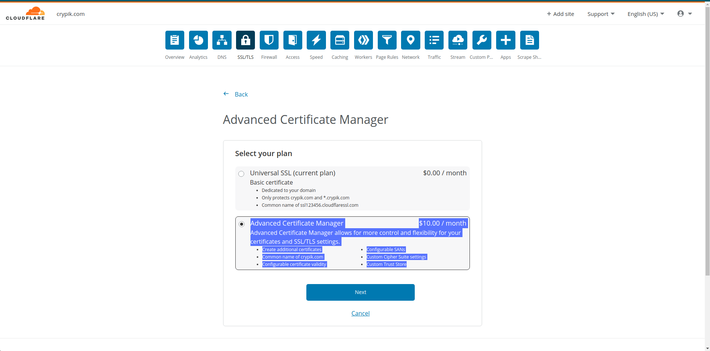Viewport: 710px width, 351px height.
Task: Open the Speed lightning bolt icon
Action: [316, 40]
